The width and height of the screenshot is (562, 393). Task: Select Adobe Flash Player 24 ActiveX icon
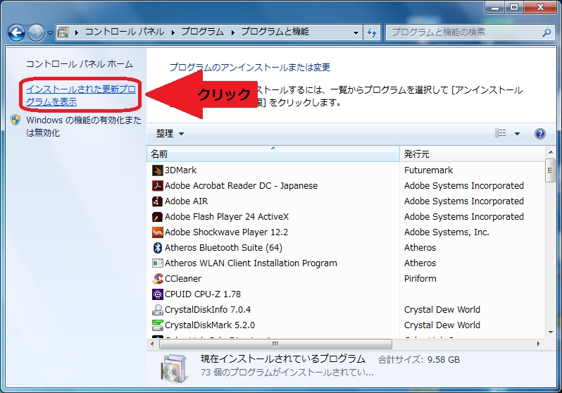[157, 217]
